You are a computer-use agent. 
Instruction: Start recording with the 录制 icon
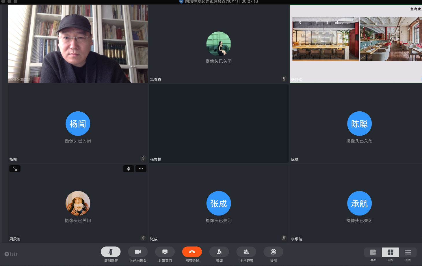click(x=273, y=252)
